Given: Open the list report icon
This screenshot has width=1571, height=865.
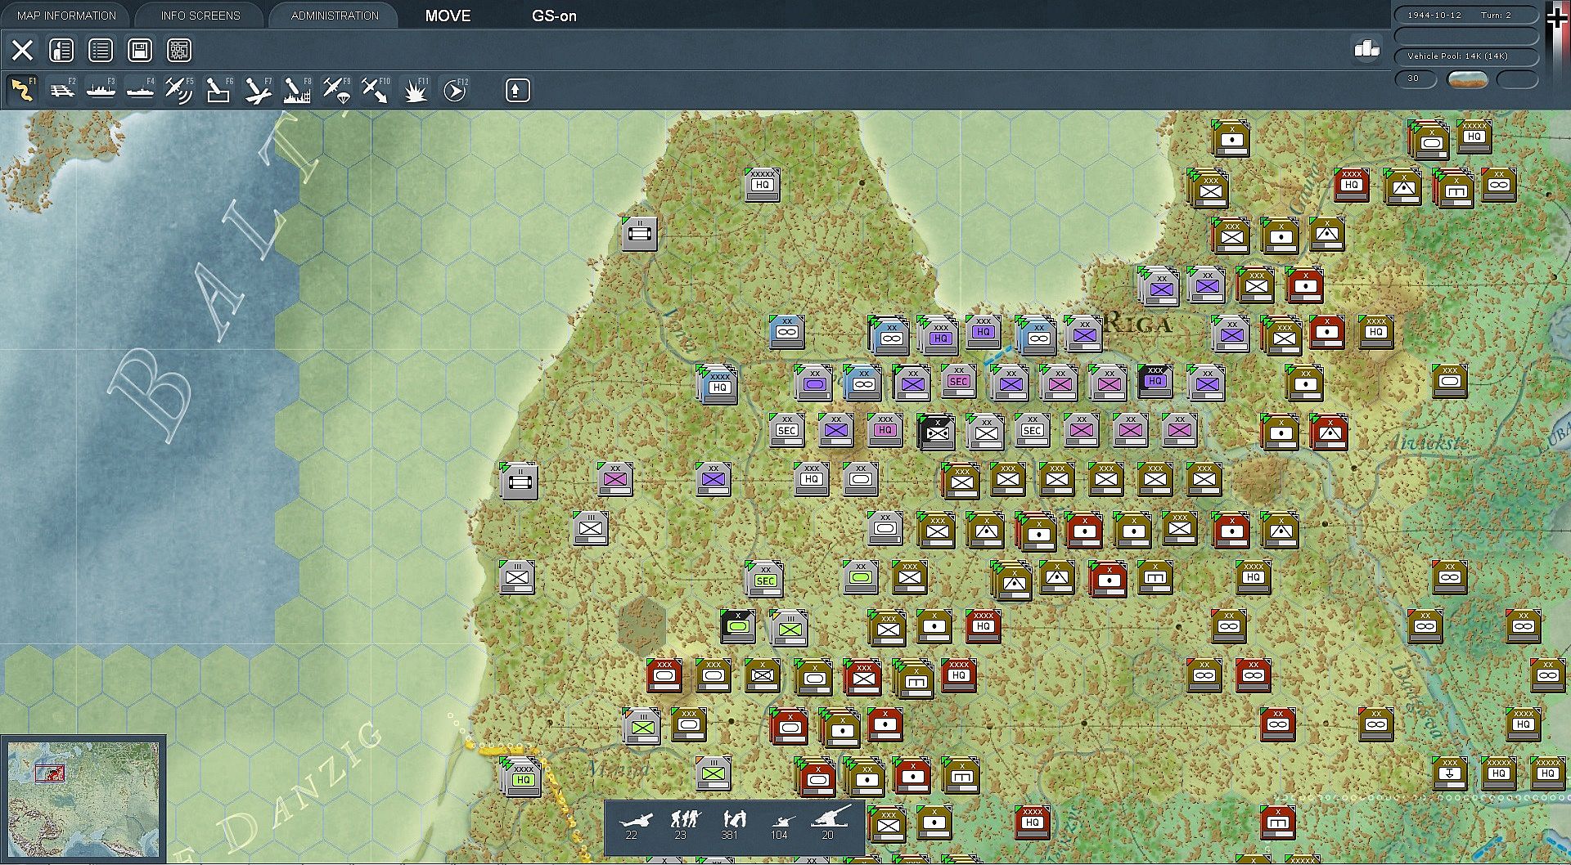Looking at the screenshot, I should (x=101, y=51).
